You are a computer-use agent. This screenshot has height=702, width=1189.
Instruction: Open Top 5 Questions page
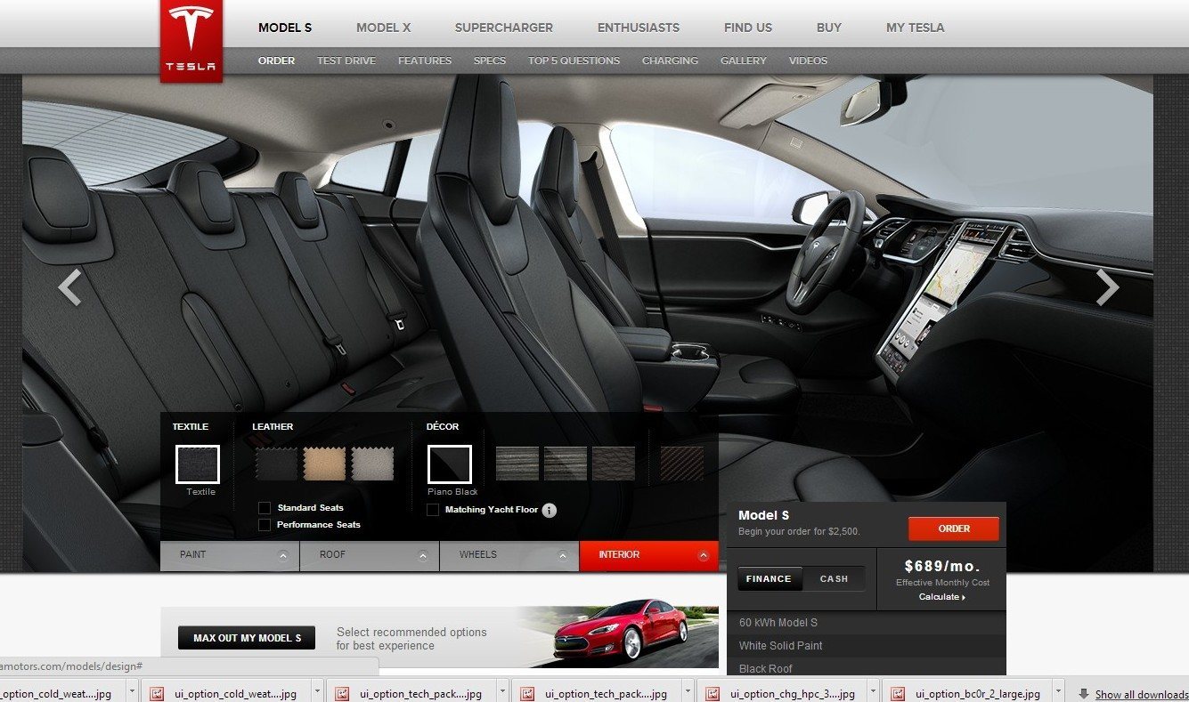coord(574,61)
